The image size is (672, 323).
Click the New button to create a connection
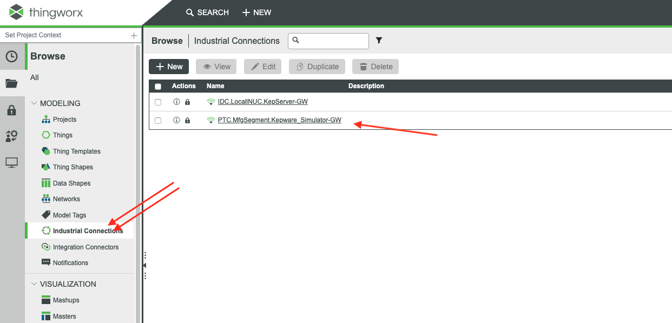[x=168, y=66]
